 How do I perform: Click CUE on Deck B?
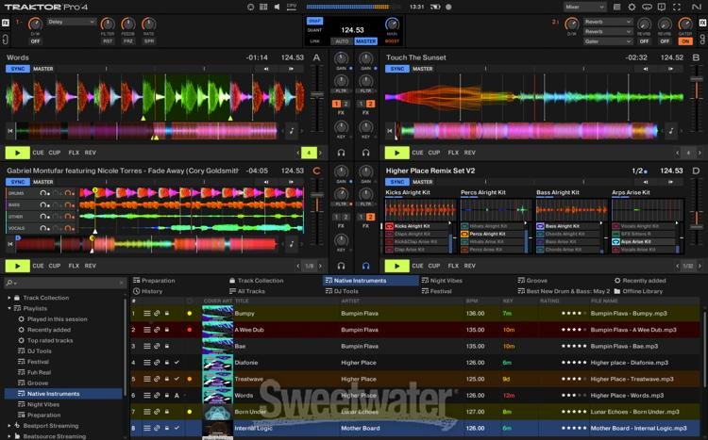[x=417, y=153]
